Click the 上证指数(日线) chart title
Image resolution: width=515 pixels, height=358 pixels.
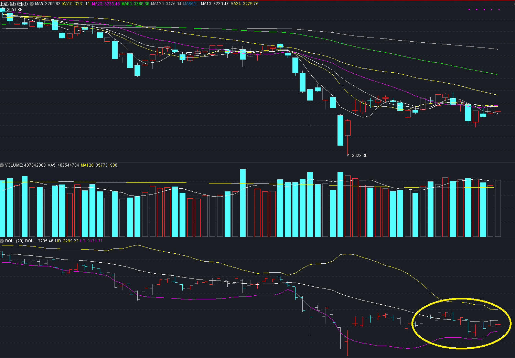(14, 4)
